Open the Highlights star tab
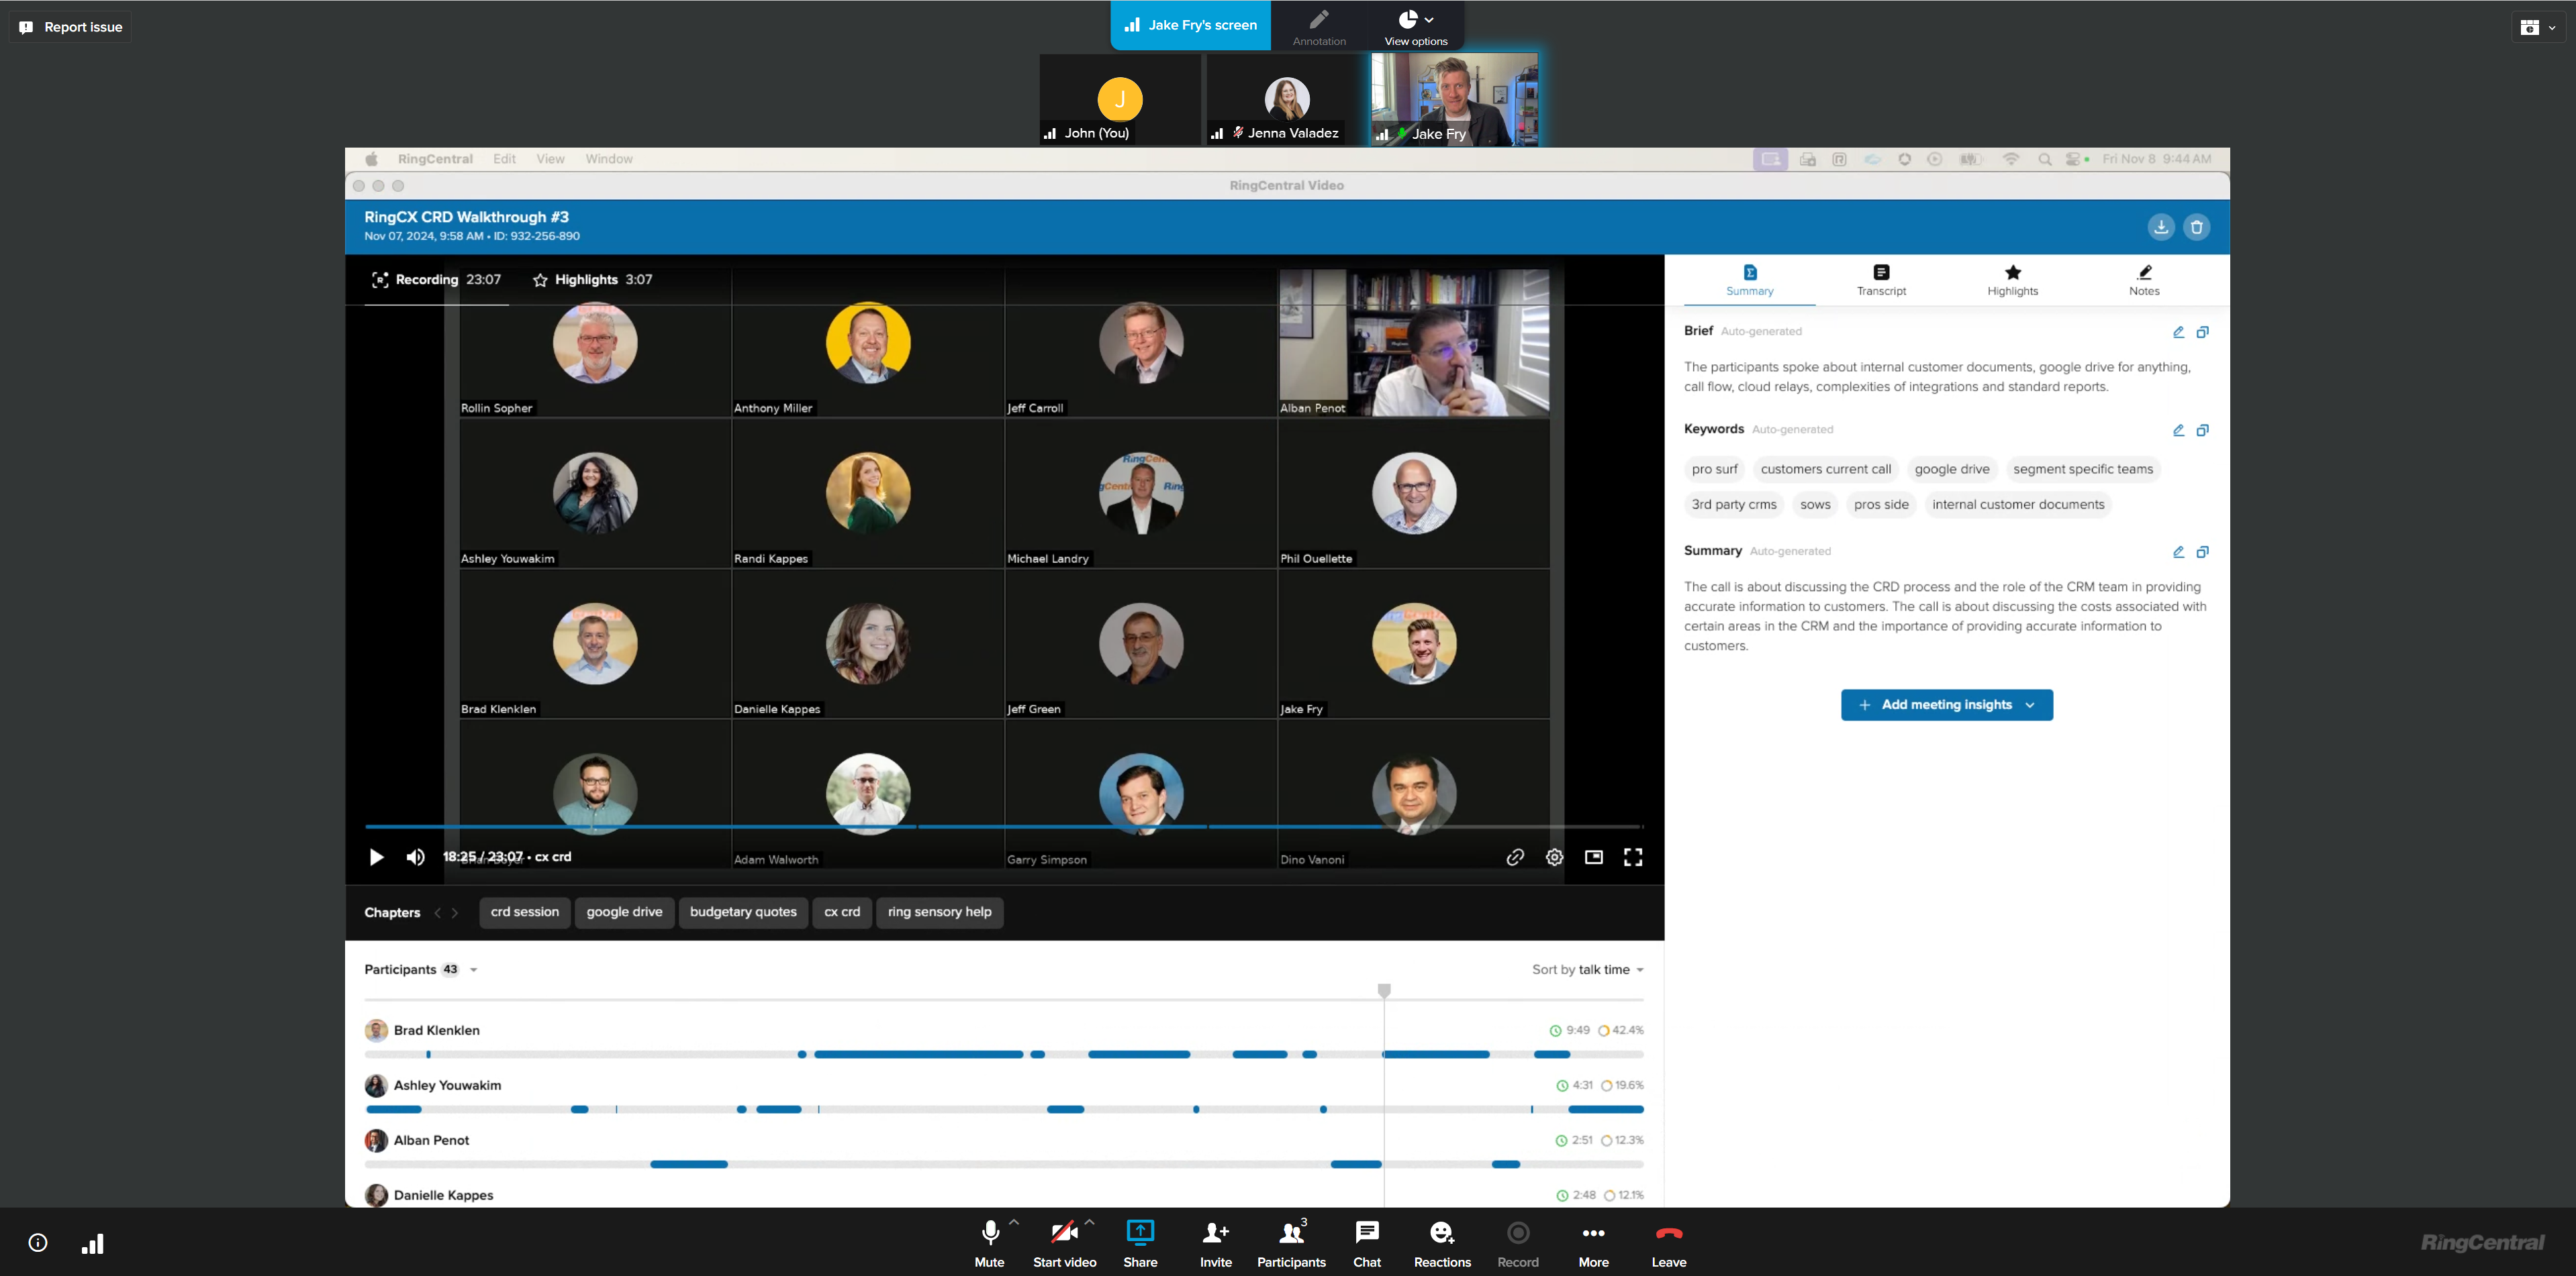The height and width of the screenshot is (1276, 2576). coord(2012,280)
